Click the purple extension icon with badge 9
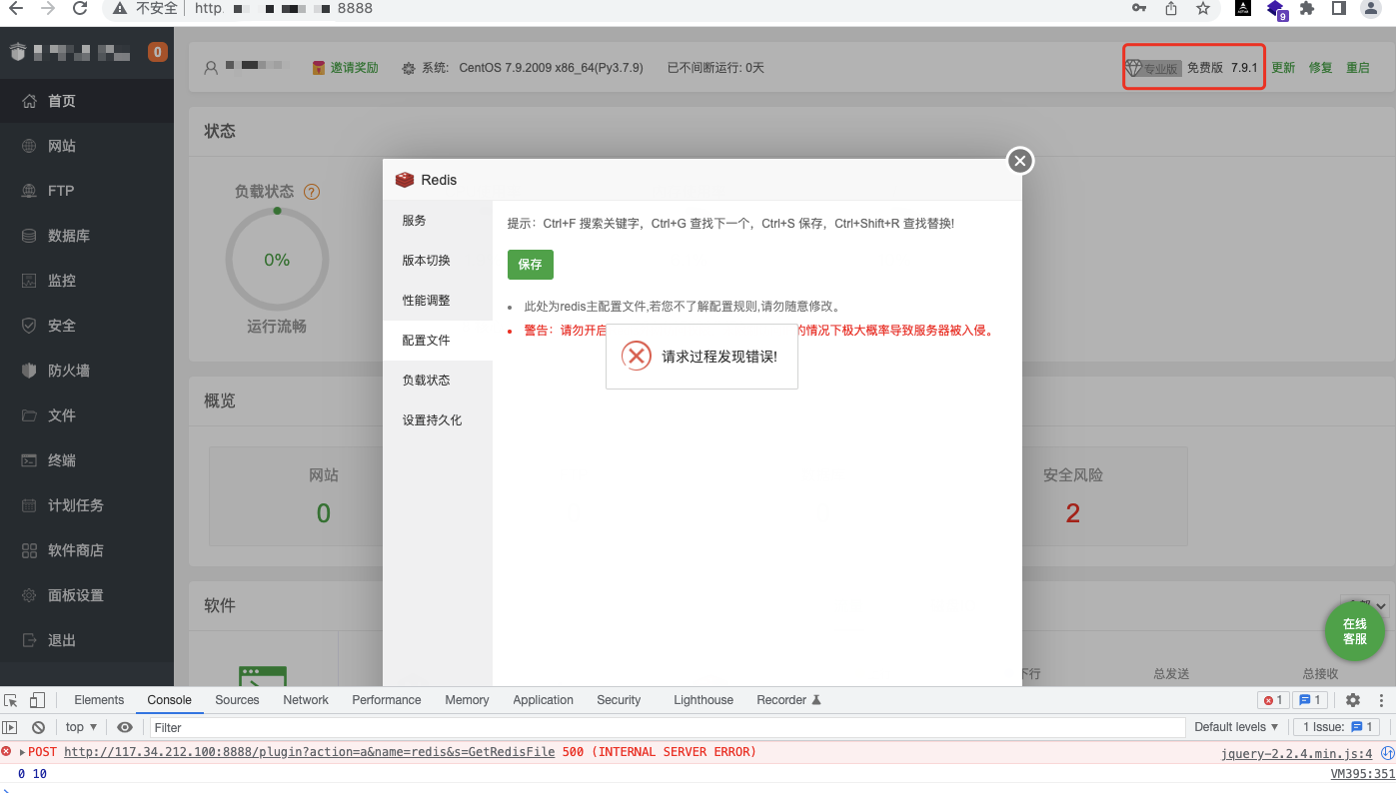The image size is (1396, 793). [1276, 9]
